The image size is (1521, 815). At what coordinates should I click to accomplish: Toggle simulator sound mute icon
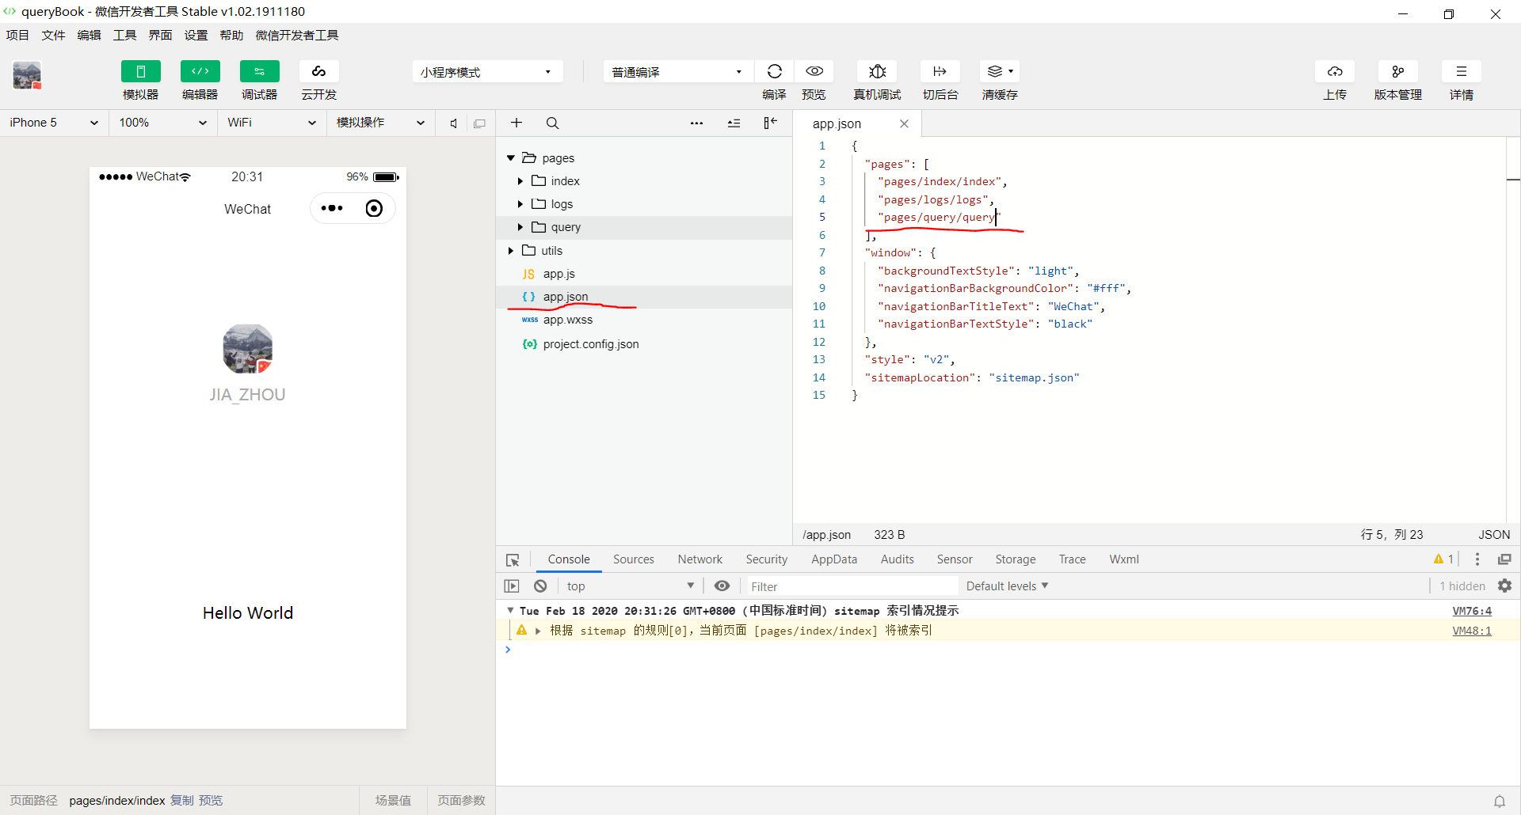[454, 123]
